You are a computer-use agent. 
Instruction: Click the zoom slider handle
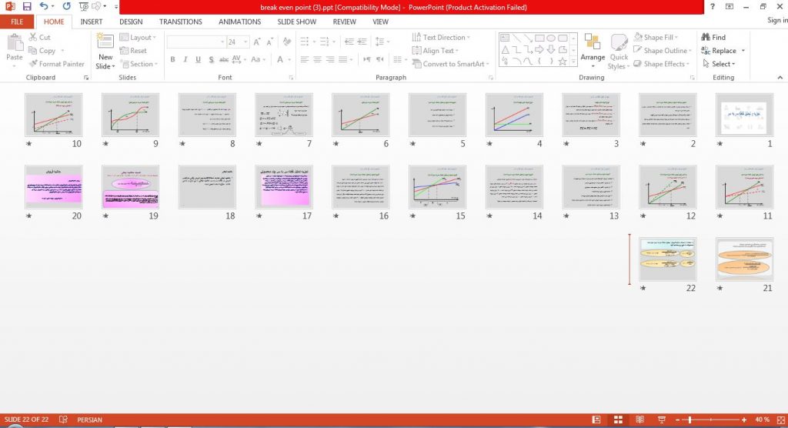click(x=689, y=420)
